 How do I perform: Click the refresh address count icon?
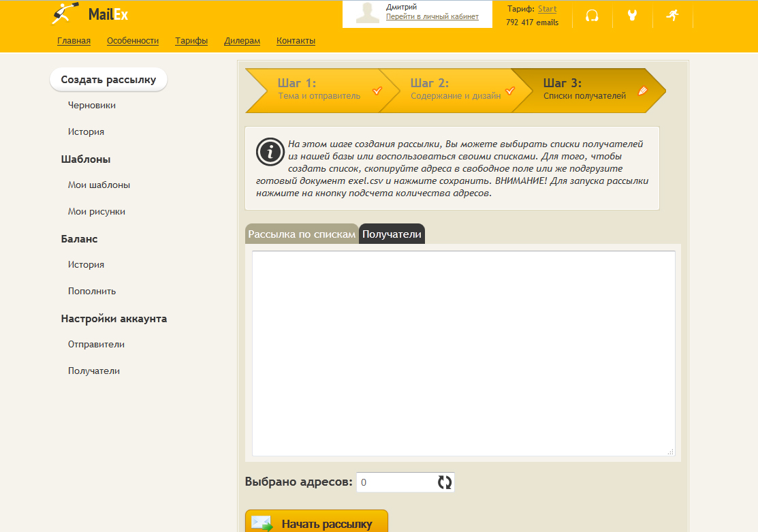coord(444,482)
